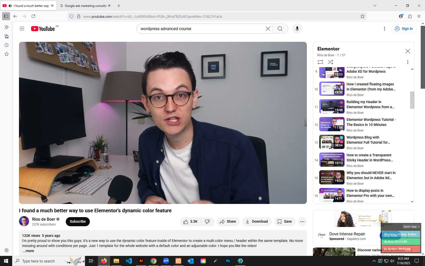This screenshot has width=425, height=266.
Task: Open the Dove Intense Repair sponsored ad
Action: click(347, 234)
